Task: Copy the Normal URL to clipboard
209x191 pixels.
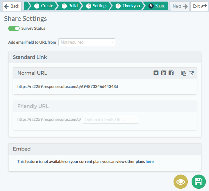Action: [x=184, y=73]
